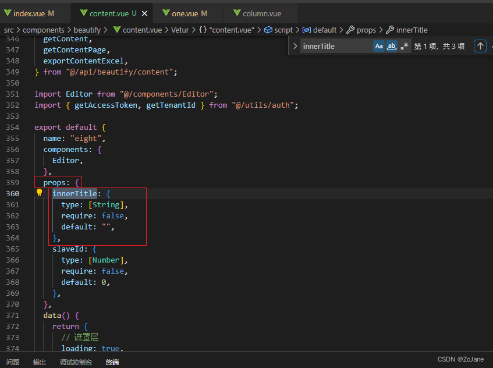Click 'content.vue' breadcrumb file entry
This screenshot has height=368, width=493.
click(138, 30)
